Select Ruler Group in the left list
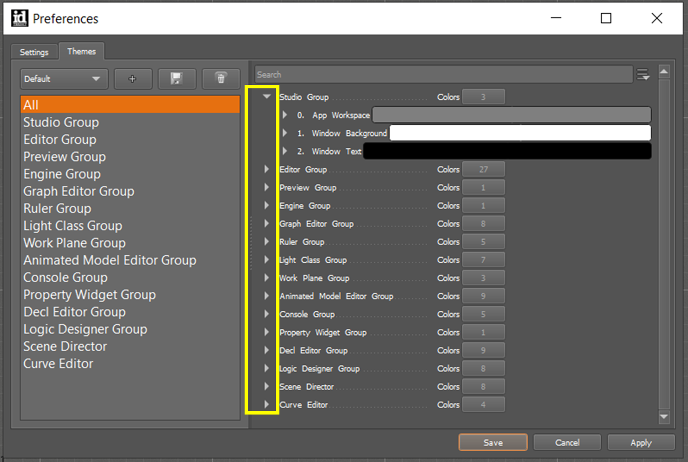688x462 pixels. tap(130, 208)
